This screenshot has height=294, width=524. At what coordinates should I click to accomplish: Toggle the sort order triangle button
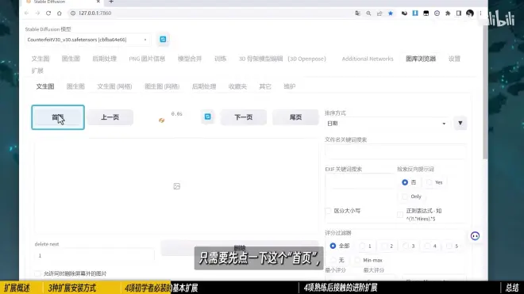click(x=460, y=123)
